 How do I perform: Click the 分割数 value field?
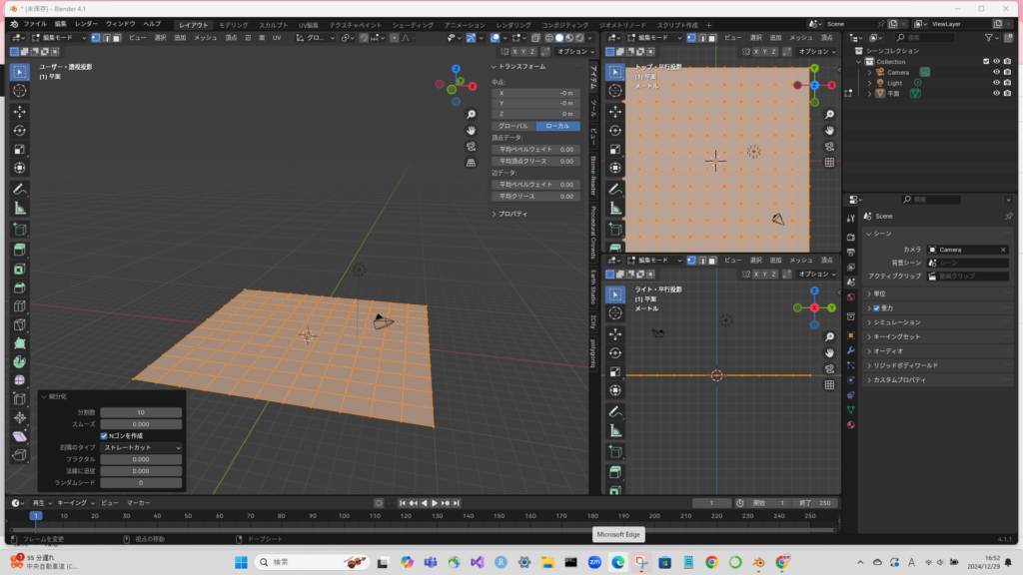pyautogui.click(x=141, y=412)
